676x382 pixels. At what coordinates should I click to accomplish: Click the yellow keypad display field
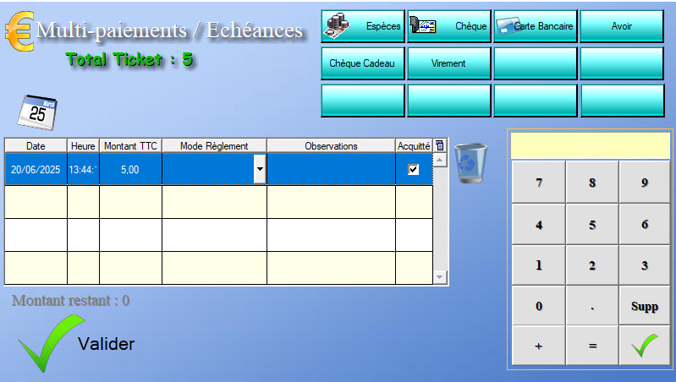(590, 145)
